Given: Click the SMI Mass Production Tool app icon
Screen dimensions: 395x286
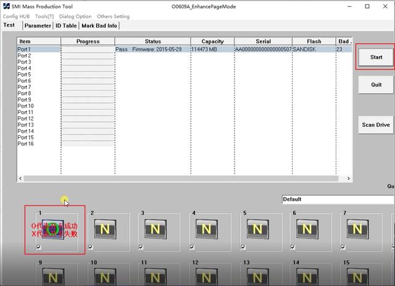Looking at the screenshot, I should (6, 6).
